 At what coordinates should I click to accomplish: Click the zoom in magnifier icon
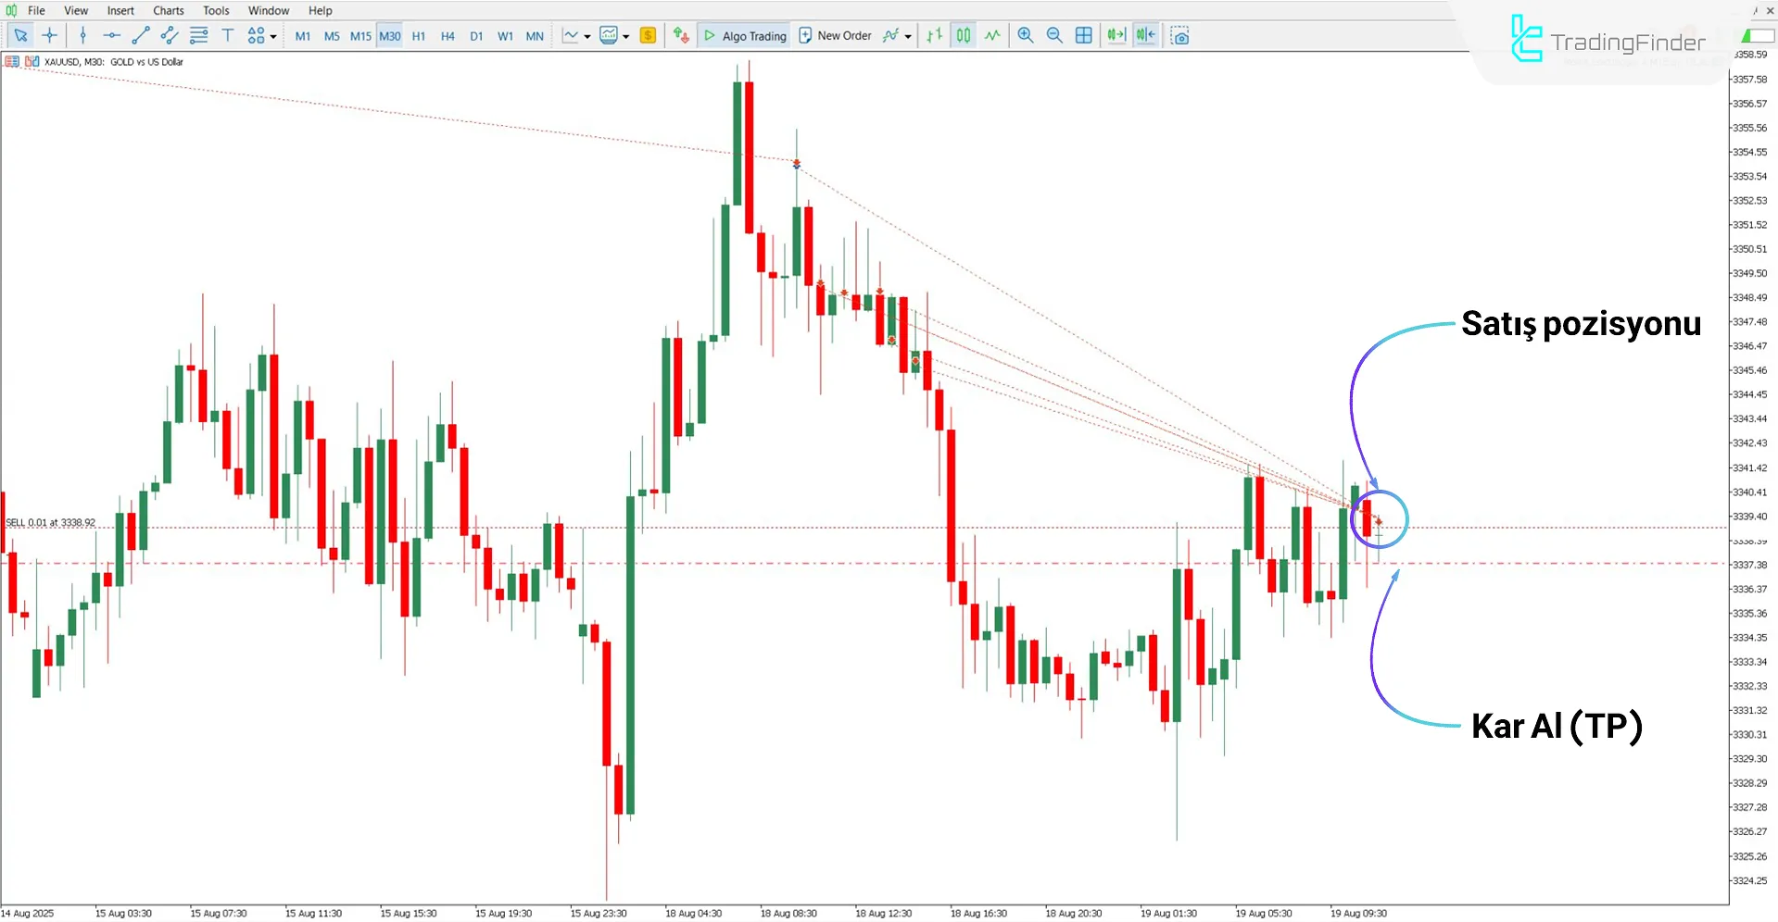pos(1025,35)
